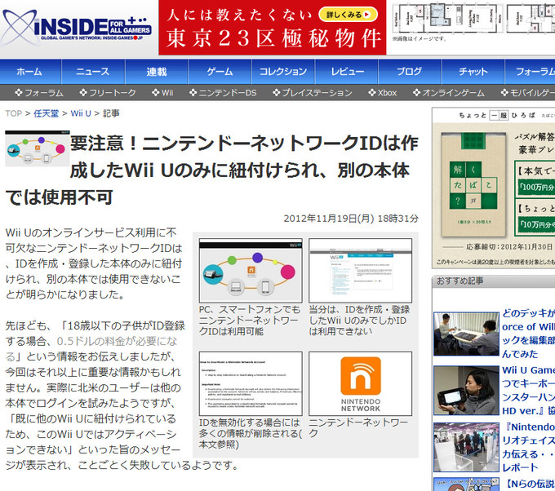The width and height of the screenshot is (555, 491).
Task: Select the 連載 tab
Action: click(157, 72)
